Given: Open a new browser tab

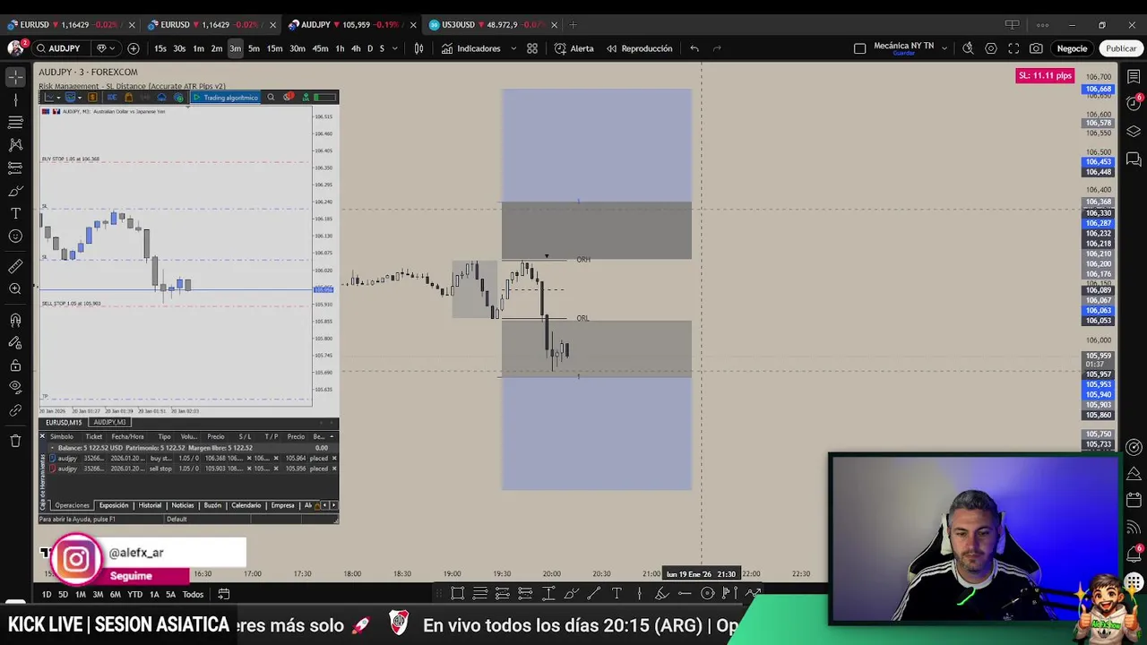Looking at the screenshot, I should point(573,24).
